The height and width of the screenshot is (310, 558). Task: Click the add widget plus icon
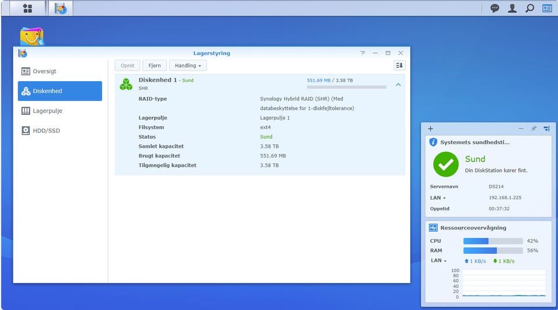tap(431, 129)
